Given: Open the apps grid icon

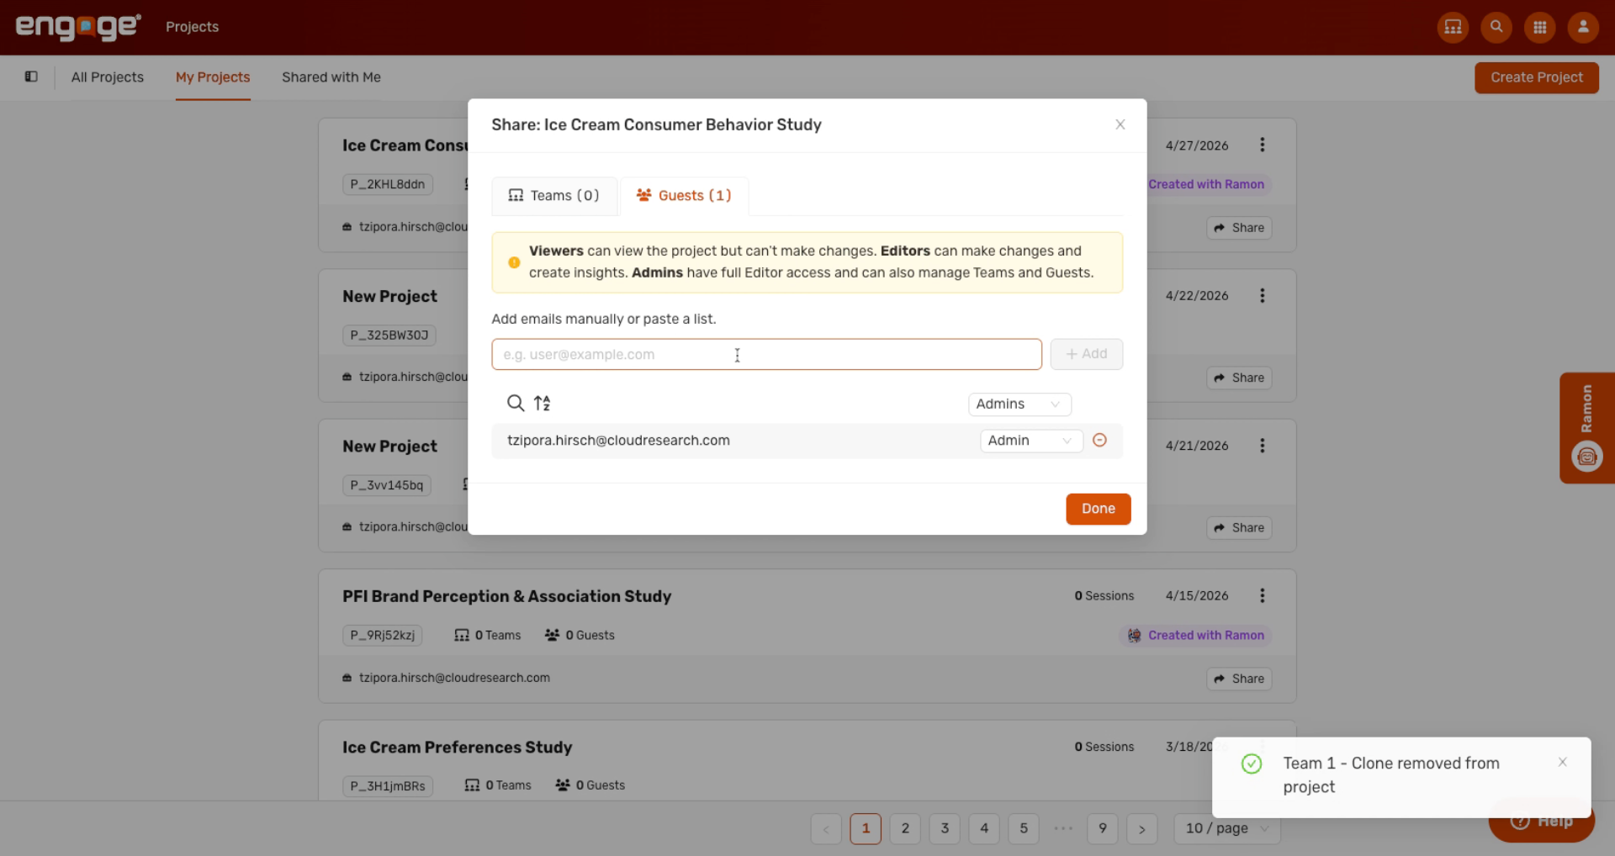Looking at the screenshot, I should point(1540,27).
